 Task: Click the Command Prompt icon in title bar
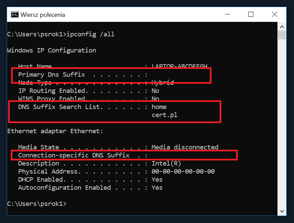tap(14, 14)
